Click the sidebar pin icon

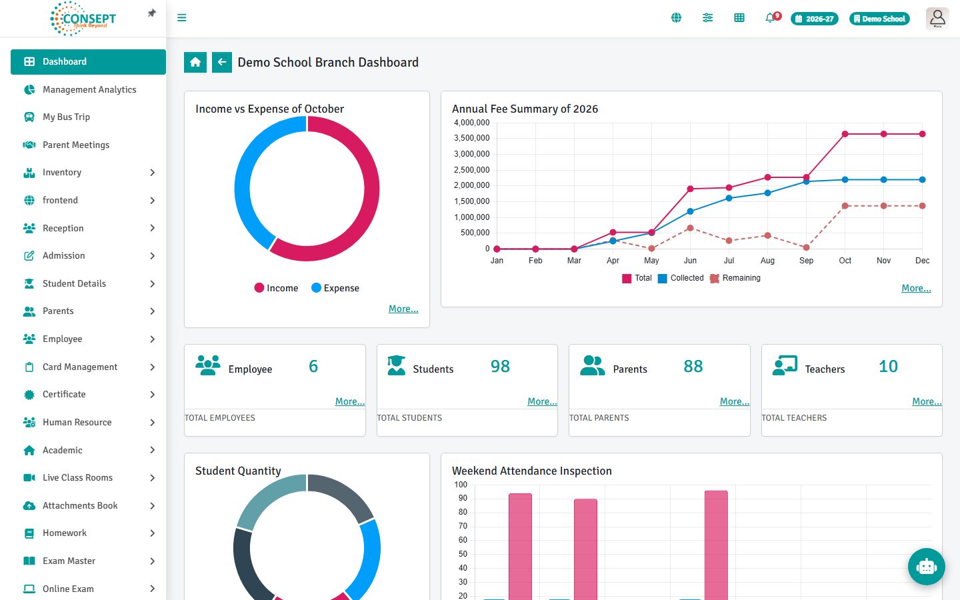pos(152,13)
